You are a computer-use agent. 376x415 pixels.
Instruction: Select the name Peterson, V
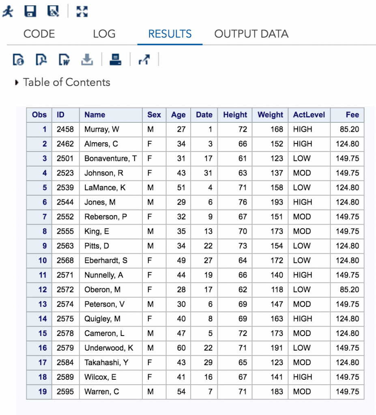104,304
